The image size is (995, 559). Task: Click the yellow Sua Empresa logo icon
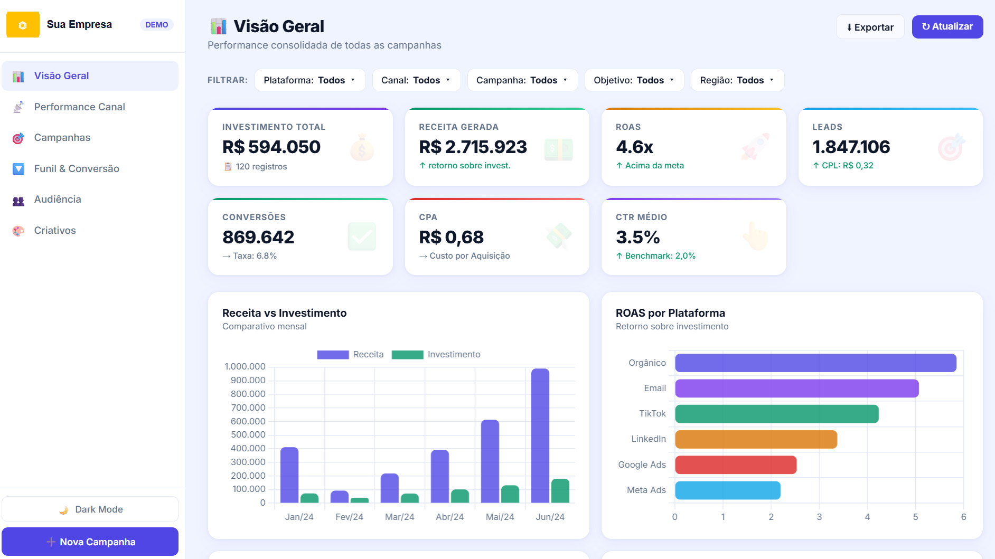[x=23, y=25]
